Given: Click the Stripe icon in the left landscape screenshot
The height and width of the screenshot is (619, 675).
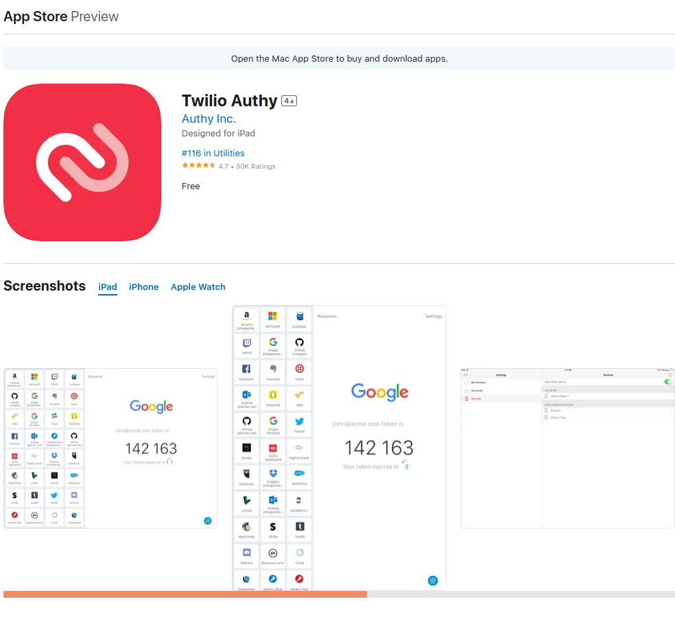Looking at the screenshot, I should (14, 494).
